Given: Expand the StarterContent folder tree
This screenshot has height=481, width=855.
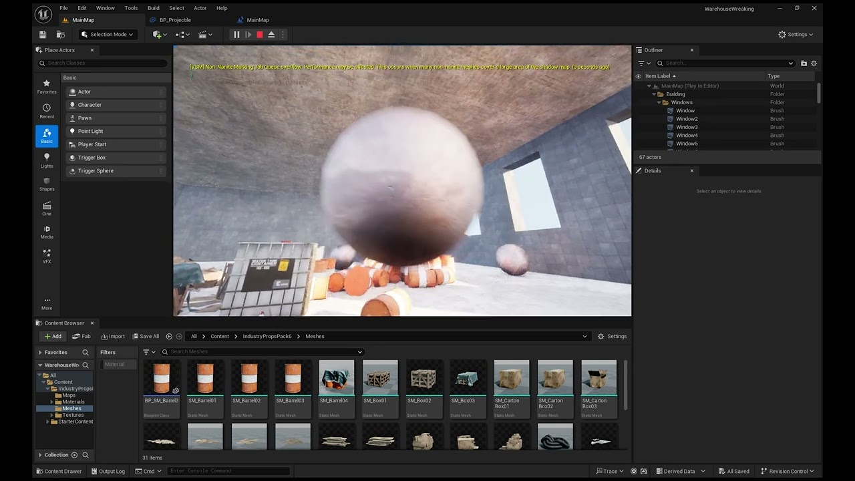Looking at the screenshot, I should coord(47,422).
